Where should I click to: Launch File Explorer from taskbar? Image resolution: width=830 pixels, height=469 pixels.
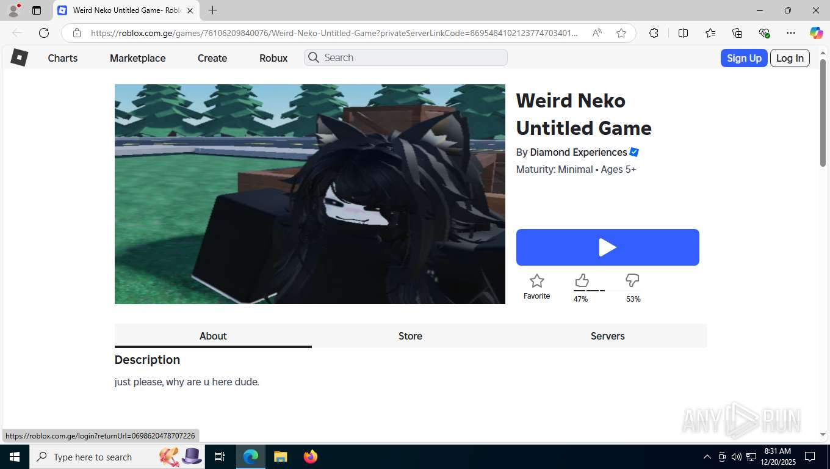pos(280,457)
